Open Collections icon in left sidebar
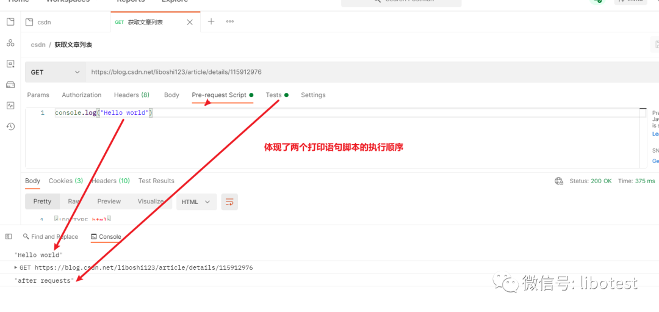This screenshot has height=312, width=659. point(10,22)
